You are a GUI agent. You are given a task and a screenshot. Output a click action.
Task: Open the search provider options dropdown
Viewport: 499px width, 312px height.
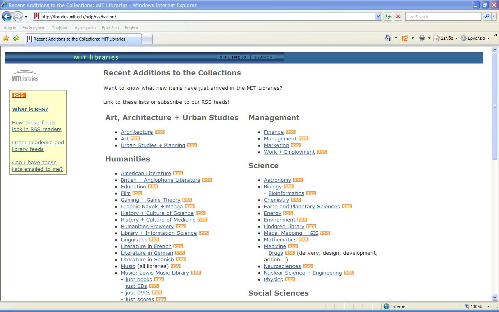point(494,16)
